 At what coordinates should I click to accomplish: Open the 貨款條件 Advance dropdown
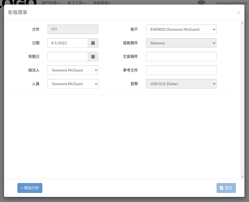pyautogui.click(x=181, y=43)
